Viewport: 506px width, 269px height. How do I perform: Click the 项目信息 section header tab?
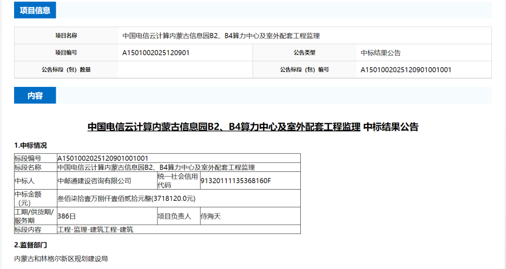(35, 10)
